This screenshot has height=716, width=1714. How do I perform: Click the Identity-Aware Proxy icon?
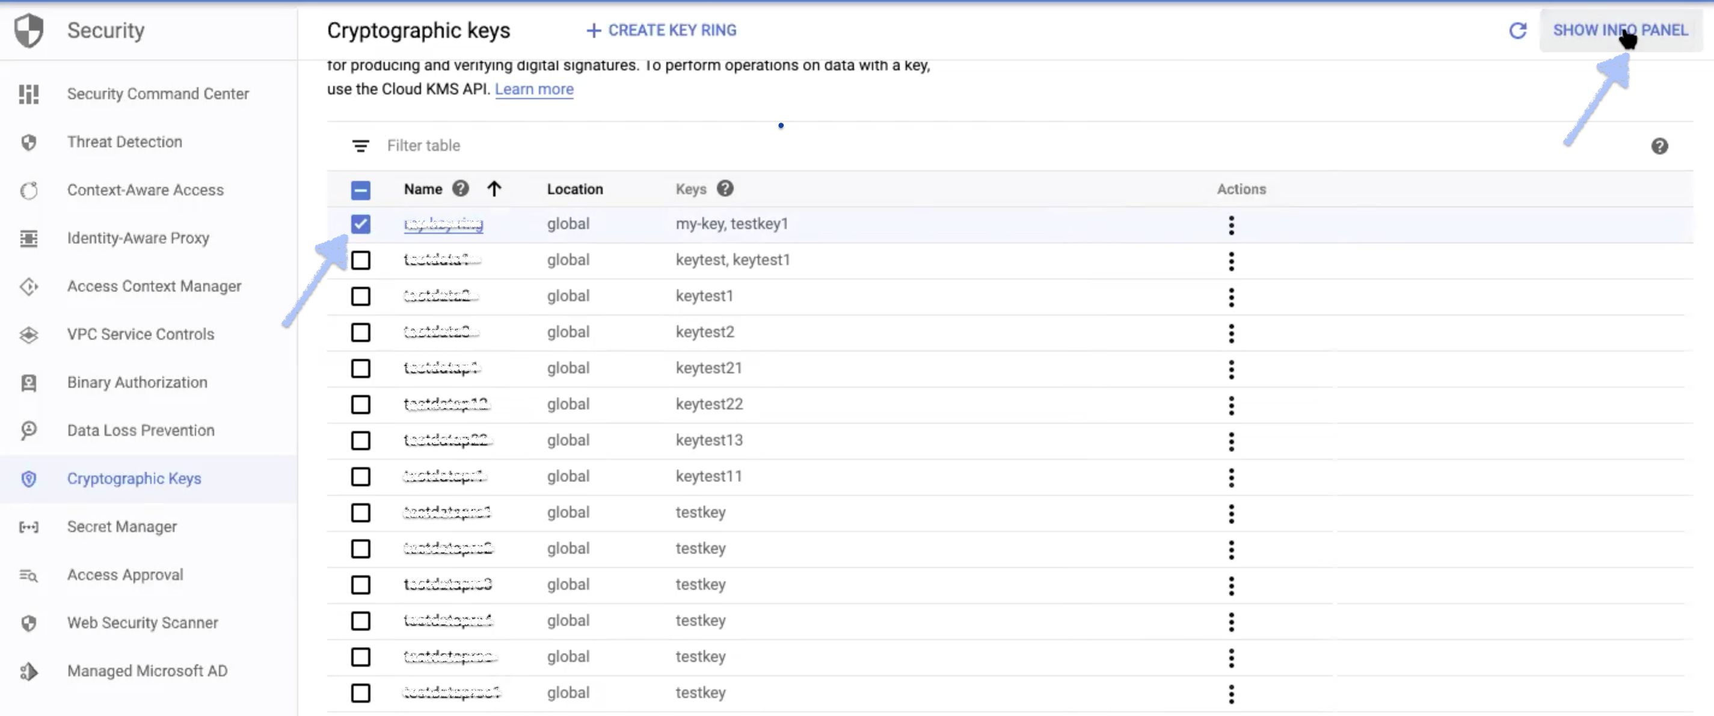click(x=29, y=238)
